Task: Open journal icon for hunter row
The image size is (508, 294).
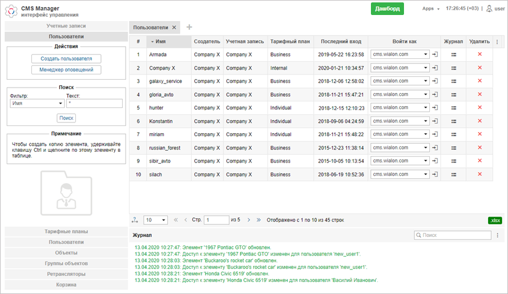Action: click(x=453, y=108)
